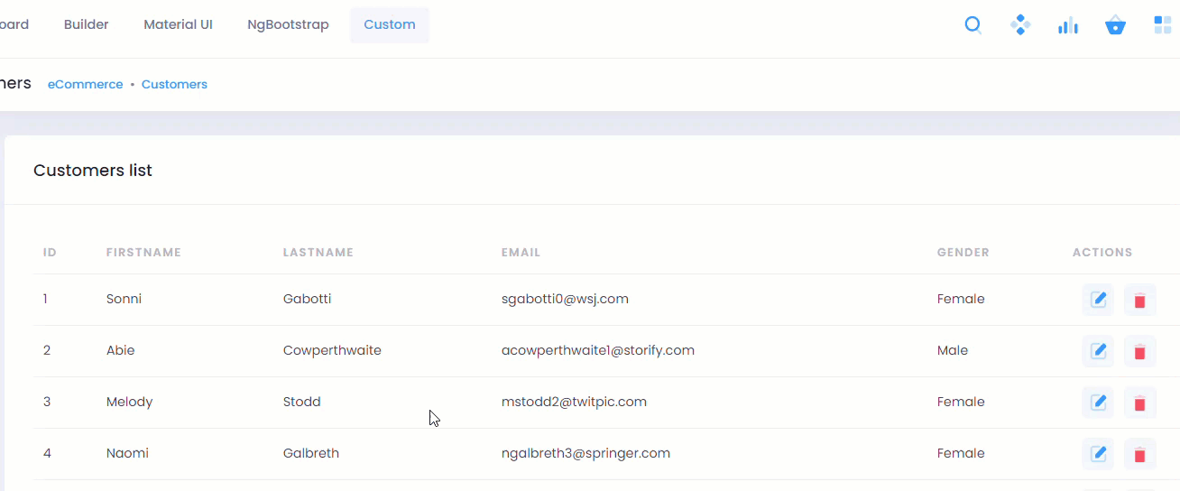Select ID cell 2
This screenshot has height=491, width=1180.
pyautogui.click(x=47, y=350)
